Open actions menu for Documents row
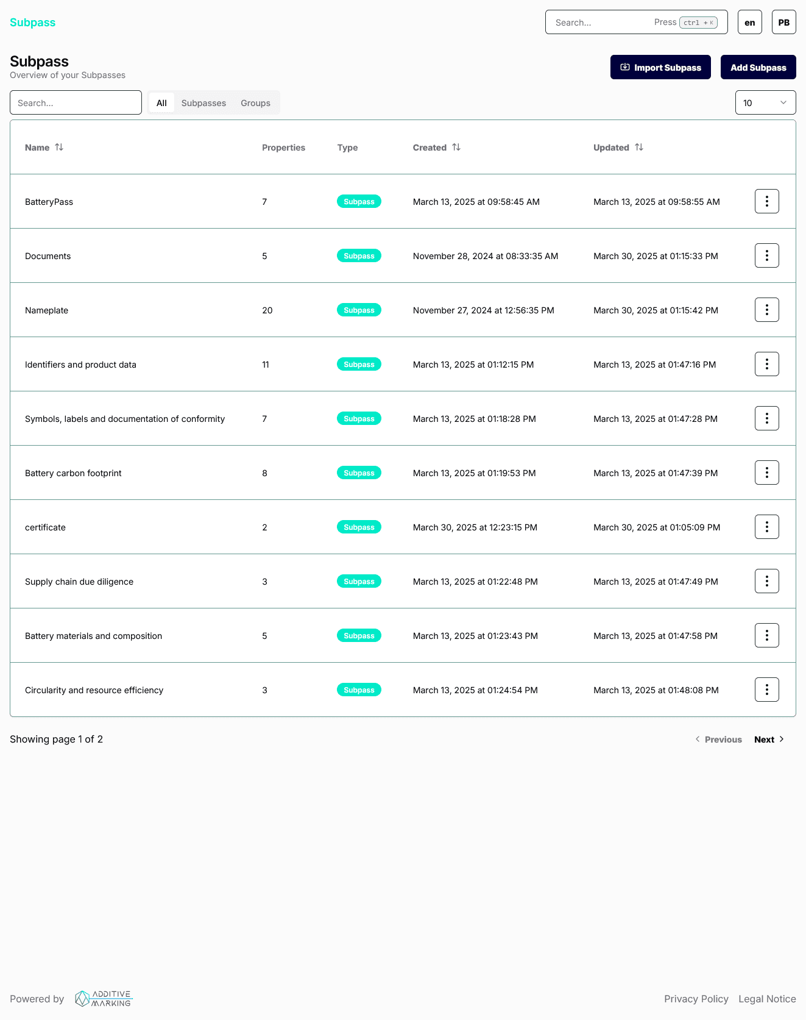Viewport: 806px width, 1020px height. pyautogui.click(x=766, y=255)
